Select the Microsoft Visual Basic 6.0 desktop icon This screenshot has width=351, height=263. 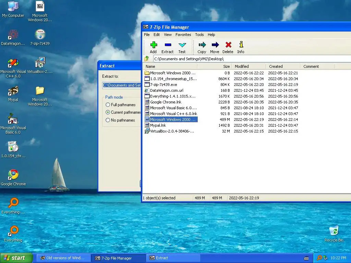[x=13, y=124]
